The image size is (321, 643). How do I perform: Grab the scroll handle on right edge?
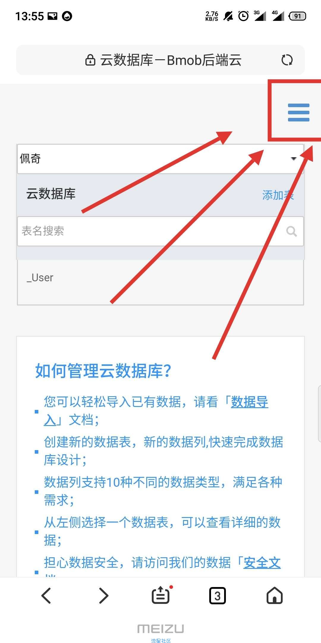pyautogui.click(x=319, y=413)
